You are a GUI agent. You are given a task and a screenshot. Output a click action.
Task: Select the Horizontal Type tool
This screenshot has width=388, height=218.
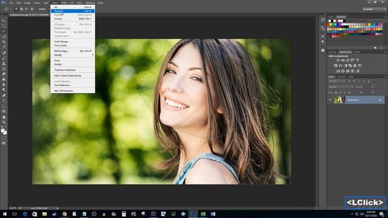4,101
